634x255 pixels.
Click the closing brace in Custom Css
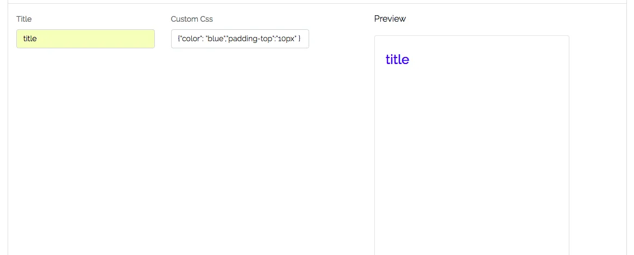tap(299, 39)
